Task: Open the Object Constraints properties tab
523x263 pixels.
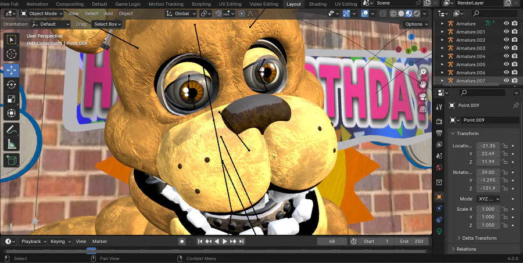Action: [x=439, y=219]
